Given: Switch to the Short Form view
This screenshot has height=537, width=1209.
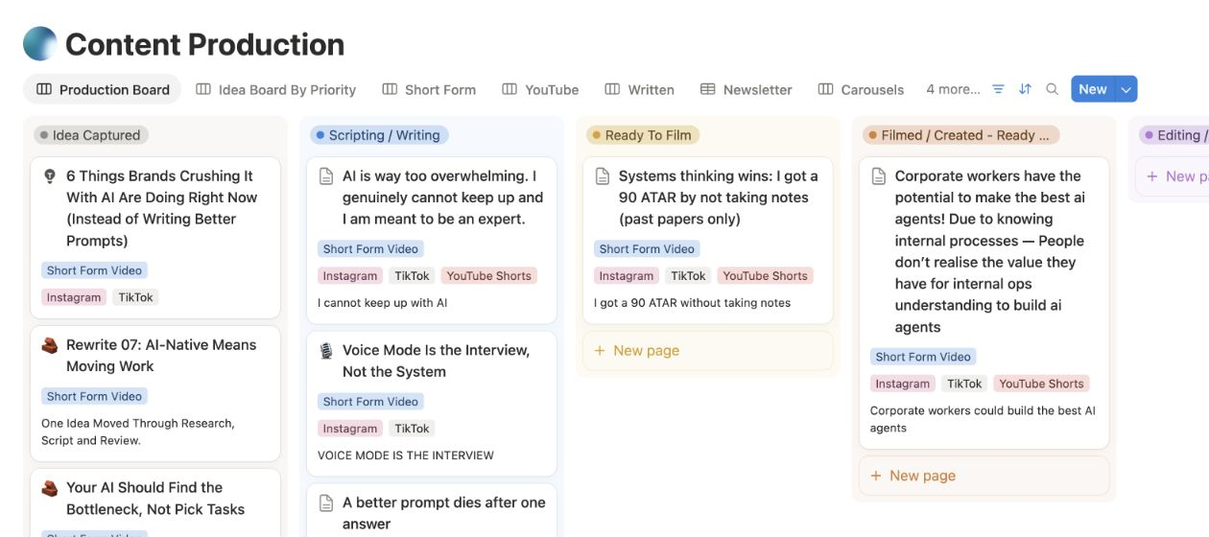Looking at the screenshot, I should click(429, 89).
